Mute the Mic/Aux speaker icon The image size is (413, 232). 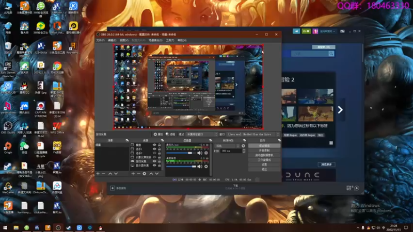tap(200, 153)
